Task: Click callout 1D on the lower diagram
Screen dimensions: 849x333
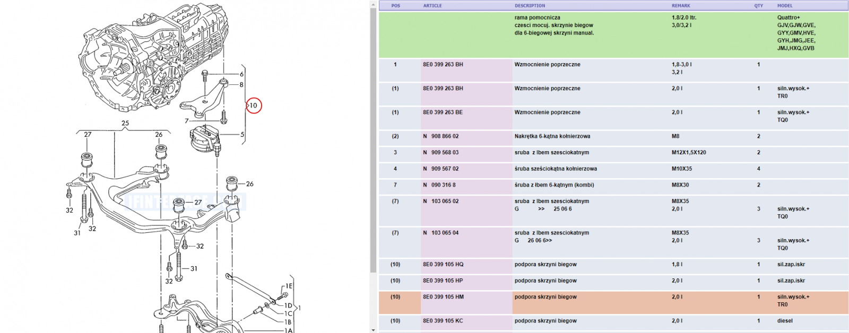Action: tap(288, 305)
